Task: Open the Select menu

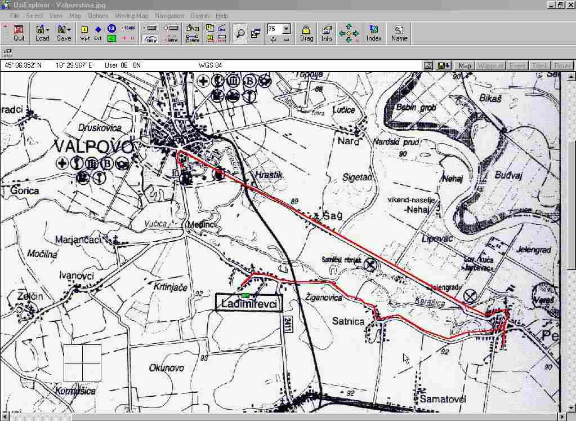Action: [34, 16]
